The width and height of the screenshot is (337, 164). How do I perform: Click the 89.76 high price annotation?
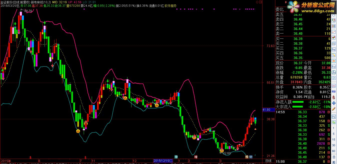[x=28, y=11]
